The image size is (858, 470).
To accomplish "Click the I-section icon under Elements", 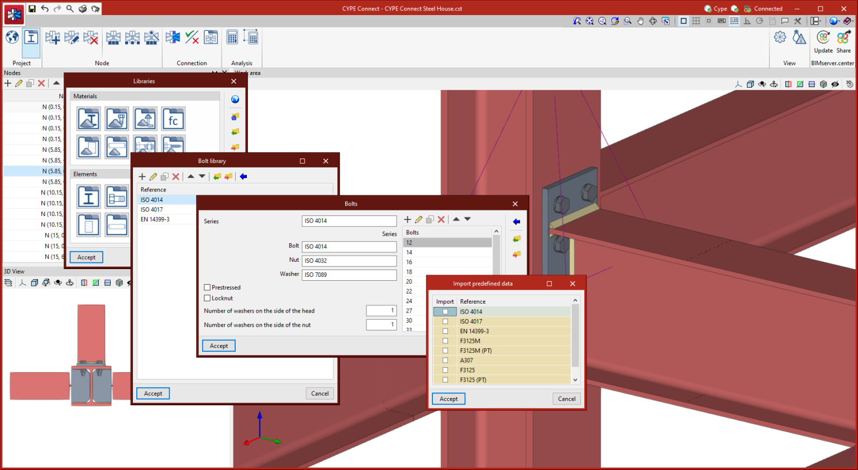I will 89,197.
